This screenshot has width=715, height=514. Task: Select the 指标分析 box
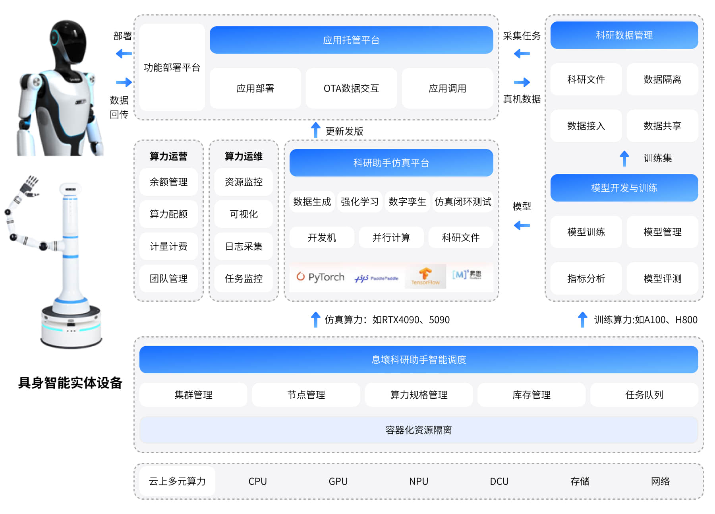[586, 278]
